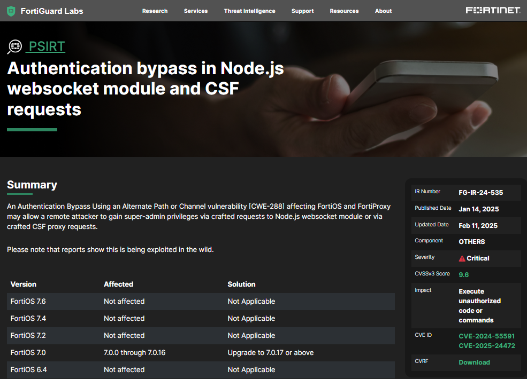
Task: Open the CVE-2024-55591 link
Action: (487, 336)
